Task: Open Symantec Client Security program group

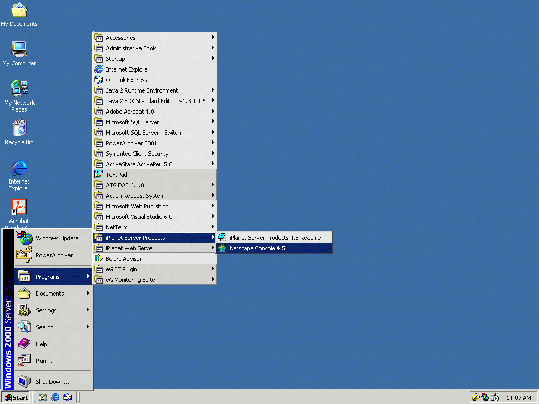Action: (154, 154)
